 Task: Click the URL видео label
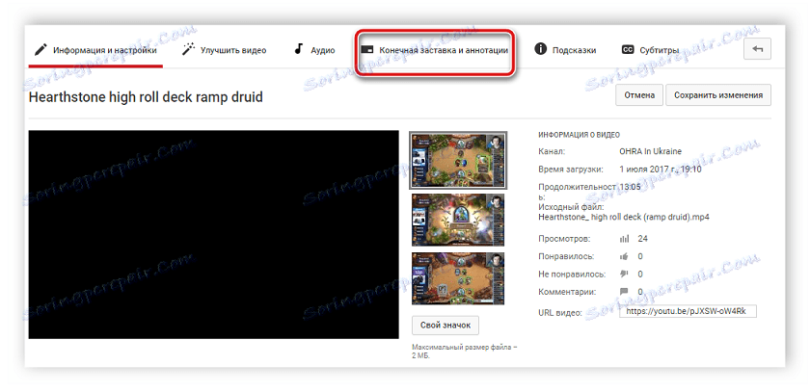pyautogui.click(x=560, y=313)
